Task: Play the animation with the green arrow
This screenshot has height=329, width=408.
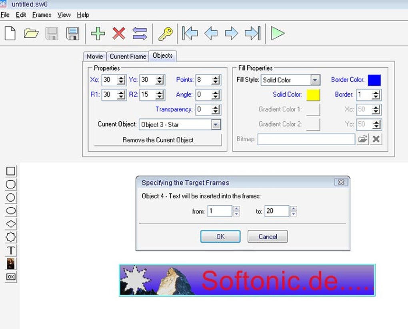Action: pyautogui.click(x=278, y=34)
